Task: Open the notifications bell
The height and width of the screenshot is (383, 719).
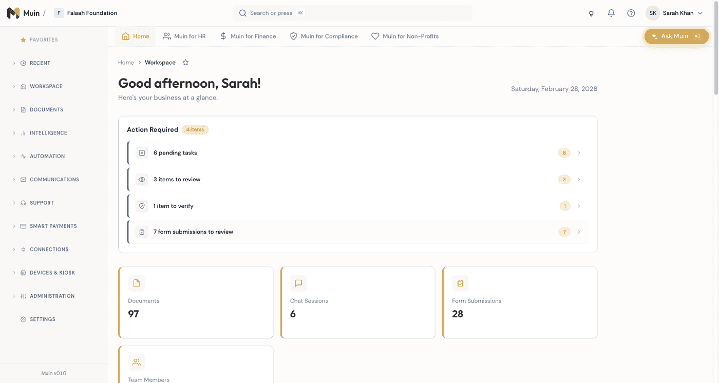Action: [611, 13]
